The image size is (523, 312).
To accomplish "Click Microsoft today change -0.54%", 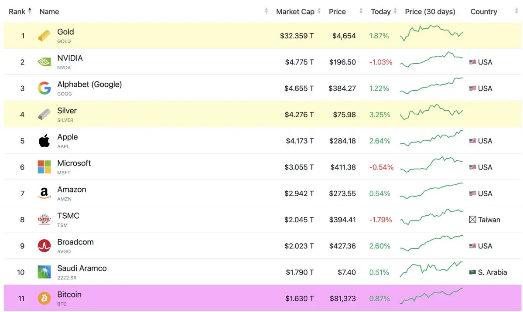I will [381, 167].
